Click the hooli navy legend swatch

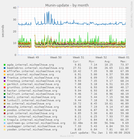[x=5, y=97]
